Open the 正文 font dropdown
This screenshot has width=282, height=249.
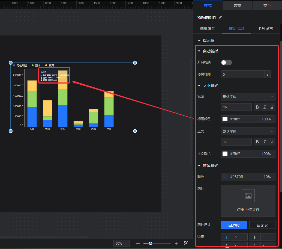click(248, 131)
